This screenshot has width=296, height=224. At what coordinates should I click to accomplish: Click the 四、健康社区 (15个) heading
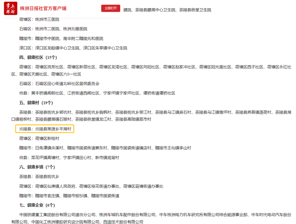tap(38, 58)
